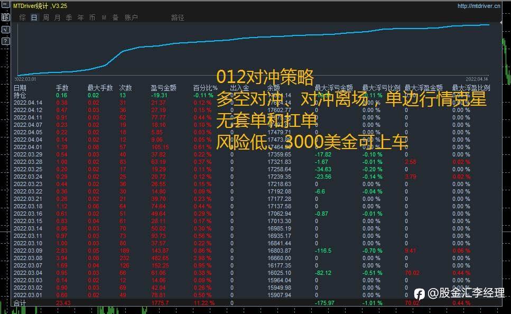Viewport: 511px width, 314px height.
Task: Open the 备 notes tab
Action: [115, 17]
